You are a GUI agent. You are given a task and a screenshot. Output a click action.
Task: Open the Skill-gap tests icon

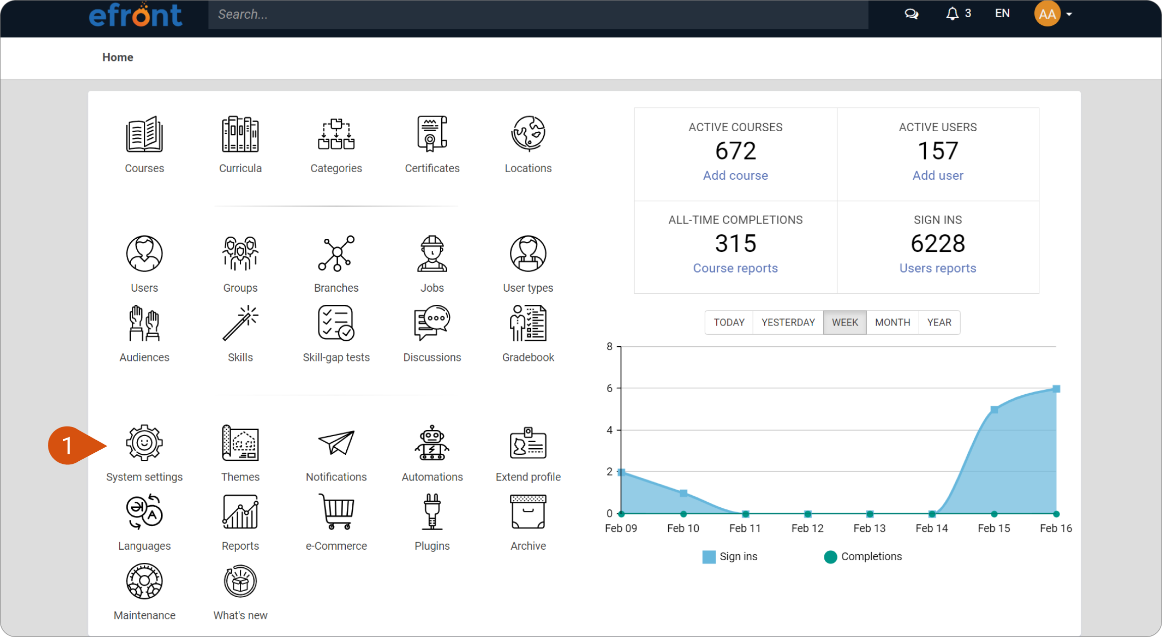coord(336,323)
